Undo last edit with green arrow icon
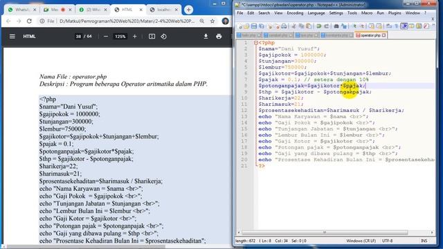This screenshot has height=249, width=443. pyautogui.click(x=318, y=26)
